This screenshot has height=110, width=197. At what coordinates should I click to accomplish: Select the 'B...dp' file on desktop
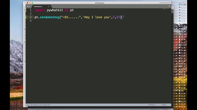[x=183, y=50]
